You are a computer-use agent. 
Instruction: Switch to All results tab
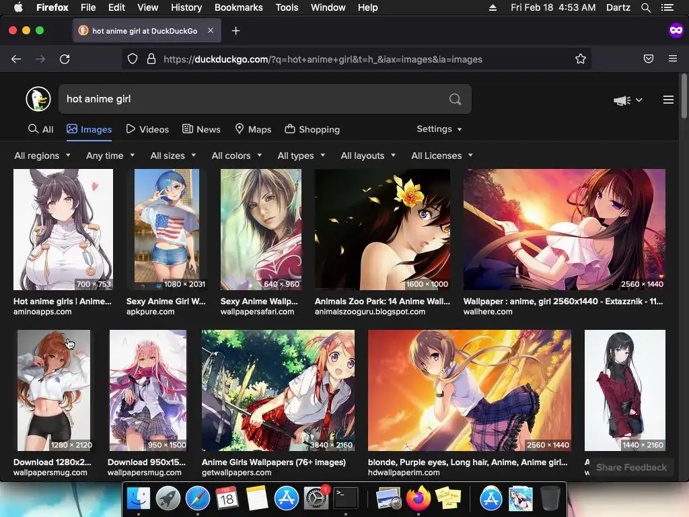click(x=40, y=129)
